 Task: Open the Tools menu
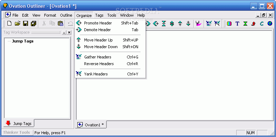[x=112, y=15]
